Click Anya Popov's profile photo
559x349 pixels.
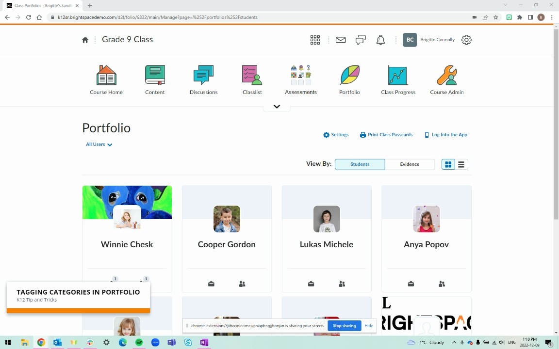pyautogui.click(x=427, y=219)
